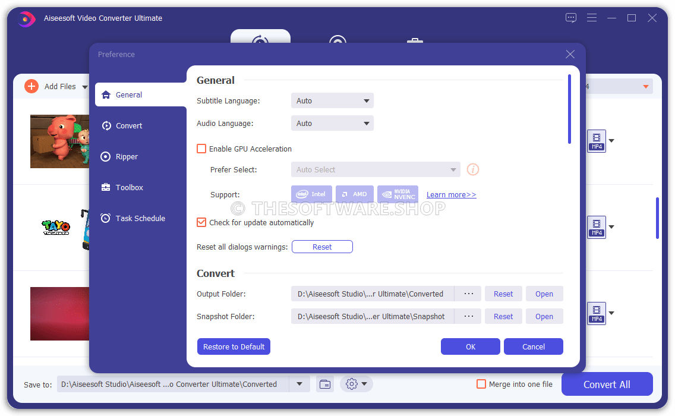Click the Add Files label

[x=60, y=87]
